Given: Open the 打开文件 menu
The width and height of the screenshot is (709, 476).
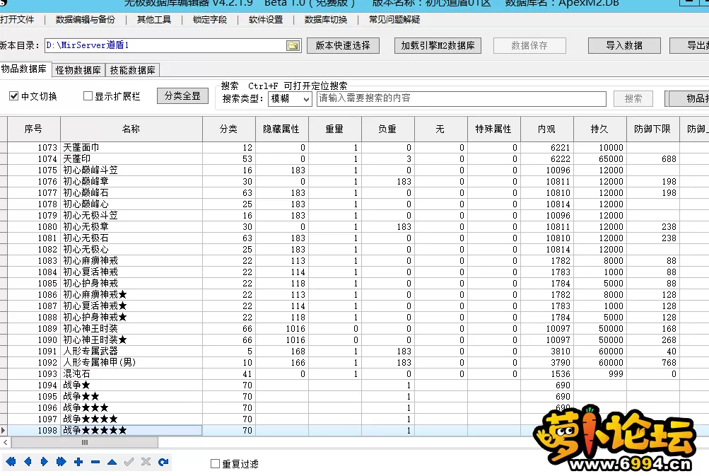Looking at the screenshot, I should point(17,20).
